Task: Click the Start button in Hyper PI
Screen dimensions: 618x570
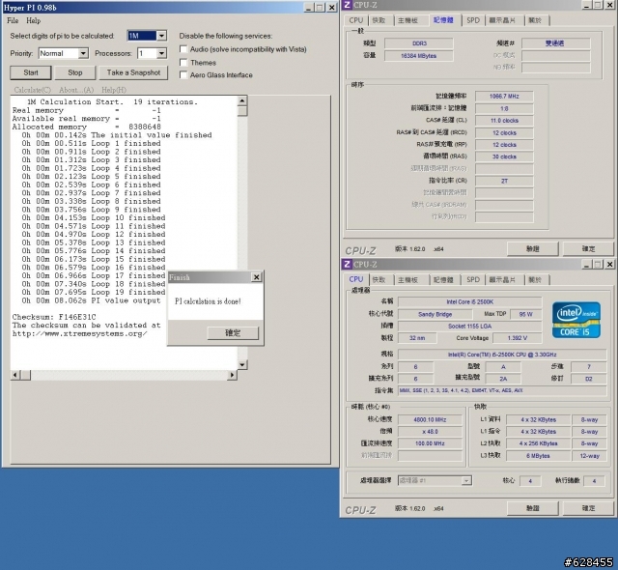Action: point(31,72)
